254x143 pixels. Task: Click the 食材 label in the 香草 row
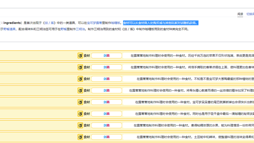click(x=87, y=67)
